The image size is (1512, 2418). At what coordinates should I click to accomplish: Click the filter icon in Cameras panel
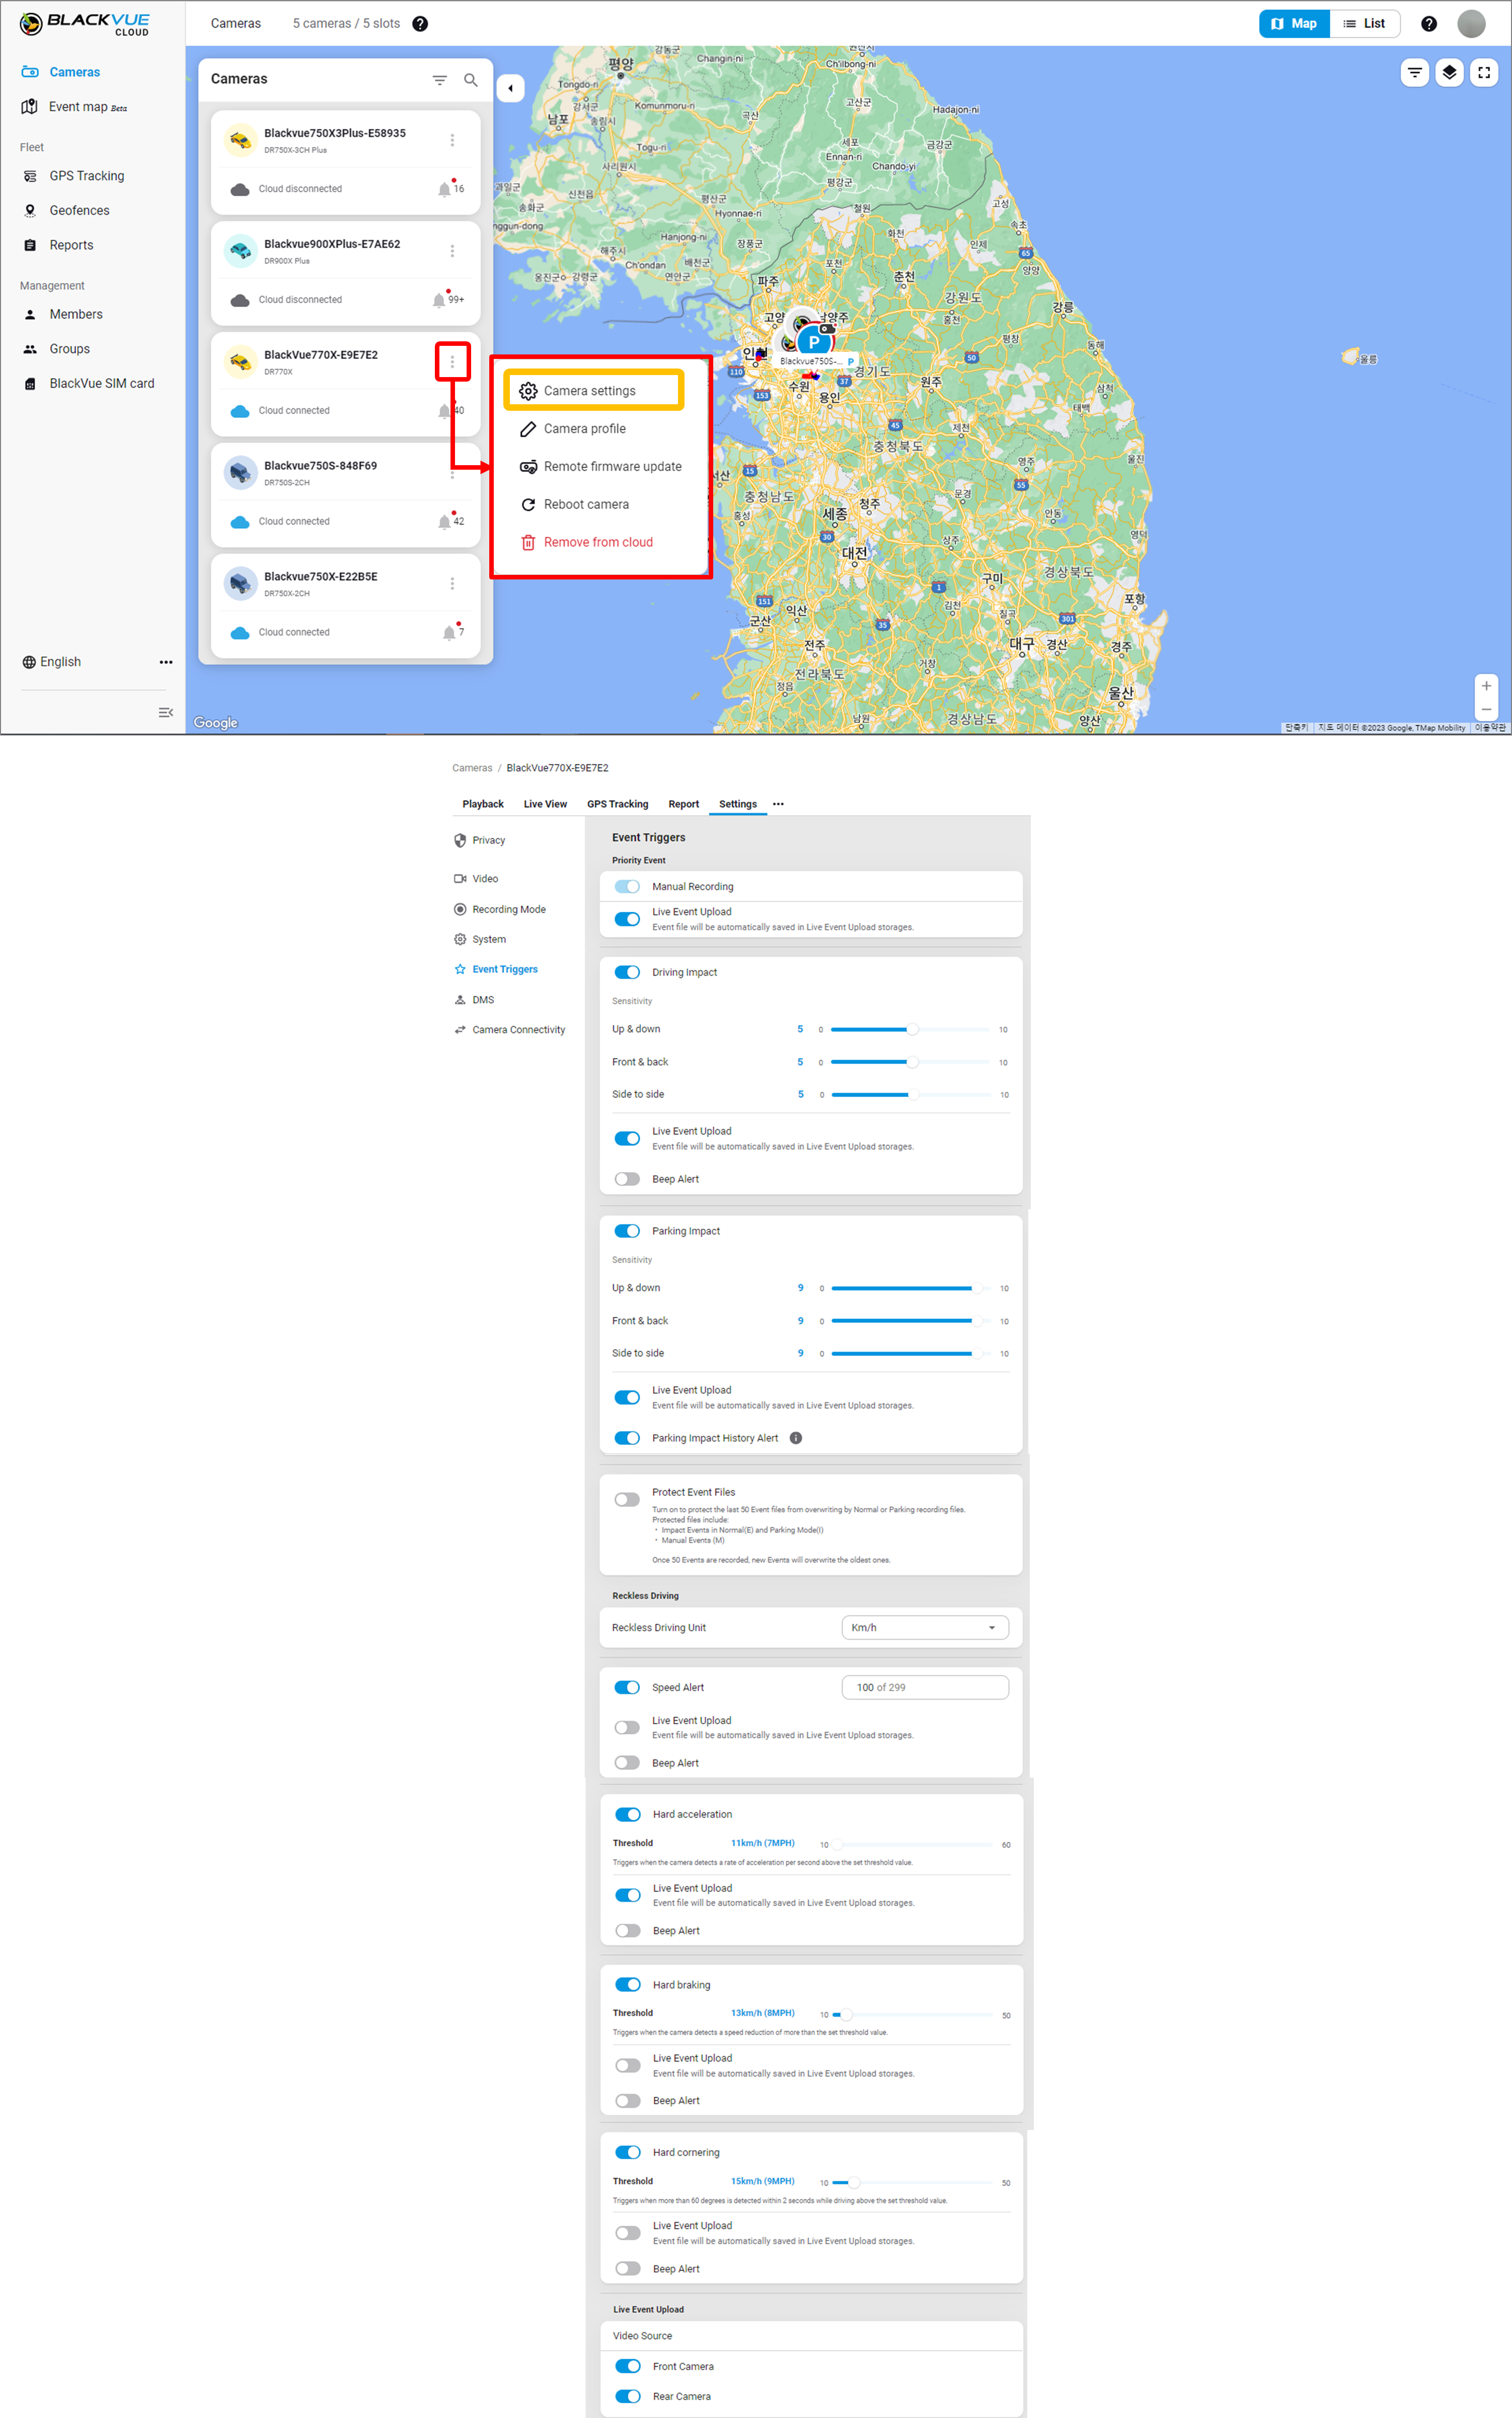439,80
